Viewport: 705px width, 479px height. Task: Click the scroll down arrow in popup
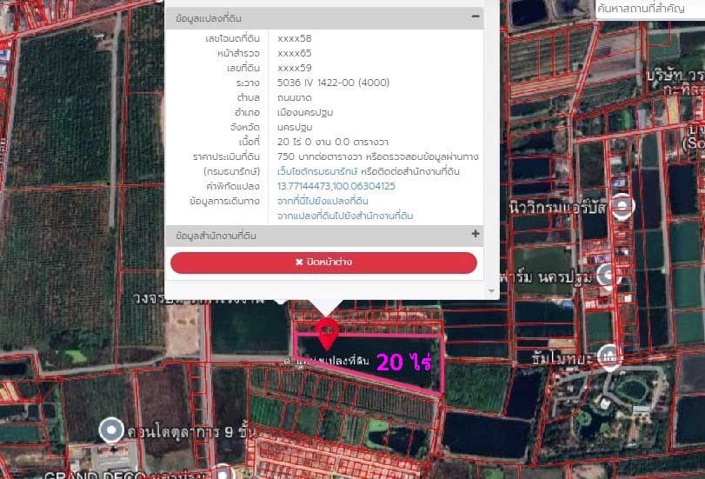(x=491, y=291)
